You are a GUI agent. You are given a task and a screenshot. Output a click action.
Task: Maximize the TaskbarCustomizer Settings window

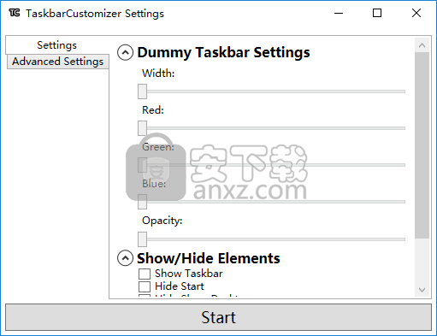pyautogui.click(x=377, y=13)
